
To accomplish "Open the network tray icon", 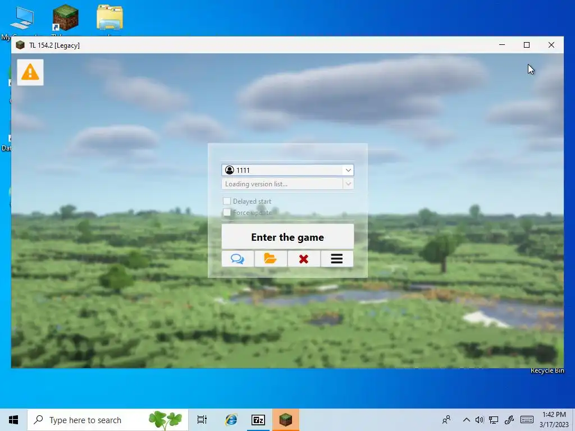I will click(494, 420).
